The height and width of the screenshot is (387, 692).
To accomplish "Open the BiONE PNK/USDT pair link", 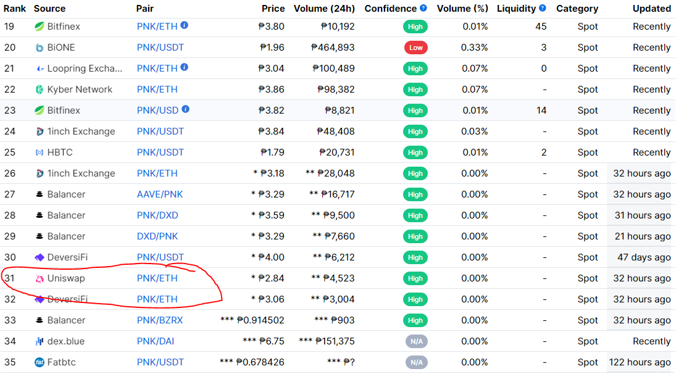I will click(x=160, y=48).
